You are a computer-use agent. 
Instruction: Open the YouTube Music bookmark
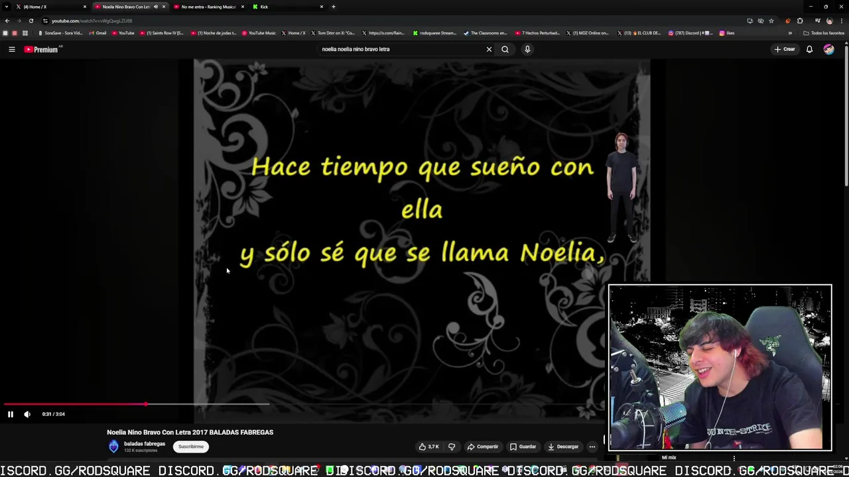pyautogui.click(x=259, y=33)
